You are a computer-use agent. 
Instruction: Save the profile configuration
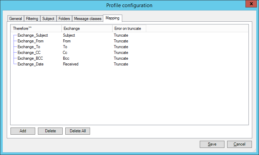point(212,144)
